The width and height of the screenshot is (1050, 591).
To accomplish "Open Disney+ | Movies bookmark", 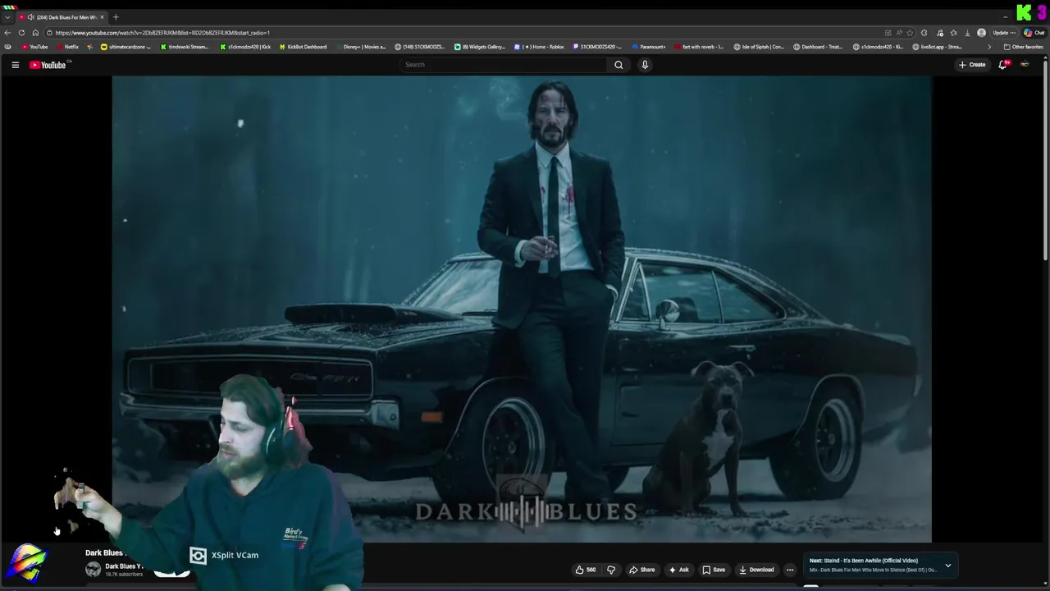I will pyautogui.click(x=360, y=47).
